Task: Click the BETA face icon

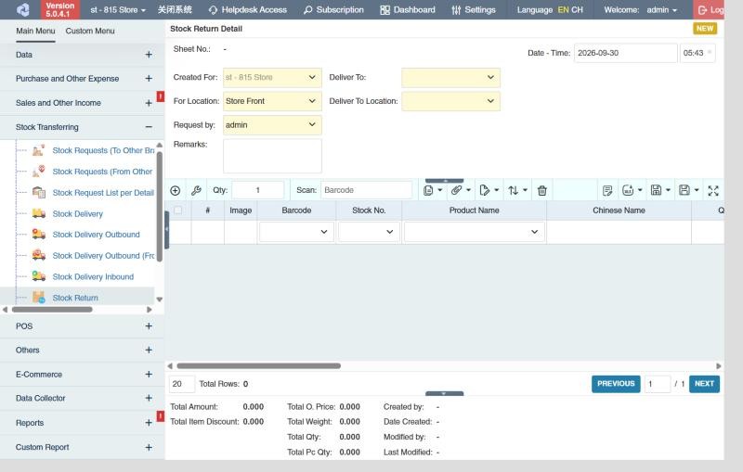Action: [x=628, y=190]
